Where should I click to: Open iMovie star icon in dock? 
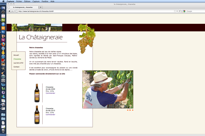[x=3, y=68]
